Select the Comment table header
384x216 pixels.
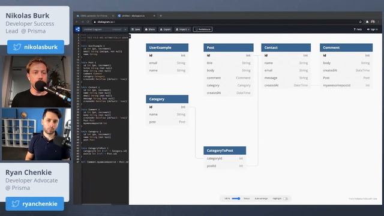point(346,47)
